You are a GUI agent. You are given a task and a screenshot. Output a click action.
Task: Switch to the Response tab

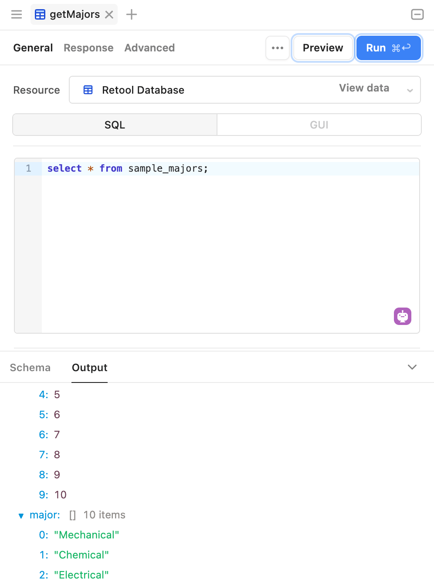[88, 48]
